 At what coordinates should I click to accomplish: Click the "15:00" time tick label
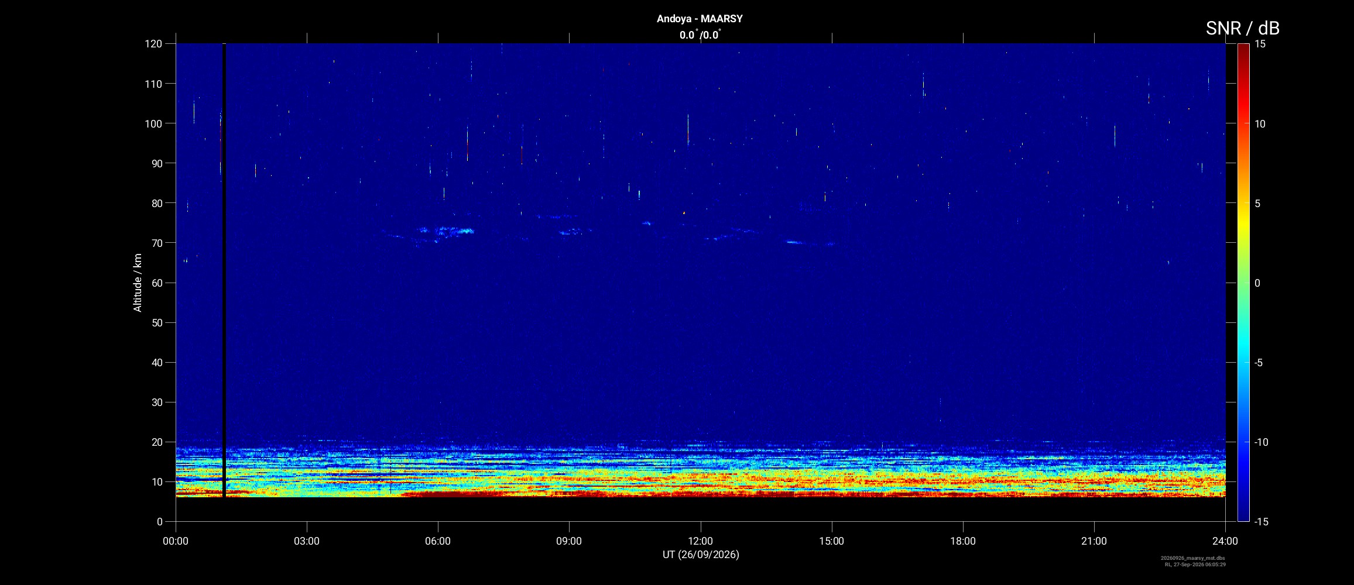coord(831,541)
